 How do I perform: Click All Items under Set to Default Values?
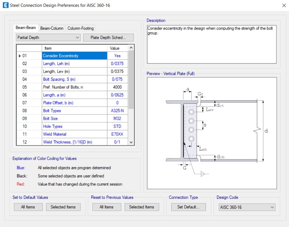click(x=28, y=207)
